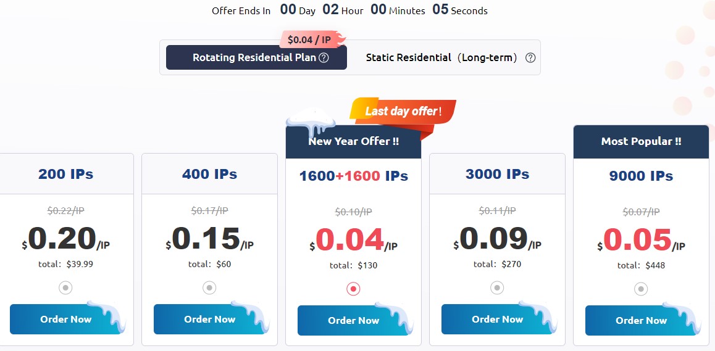The width and height of the screenshot is (715, 351).
Task: Order Now for the 400 IPs plan
Action: [x=209, y=319]
